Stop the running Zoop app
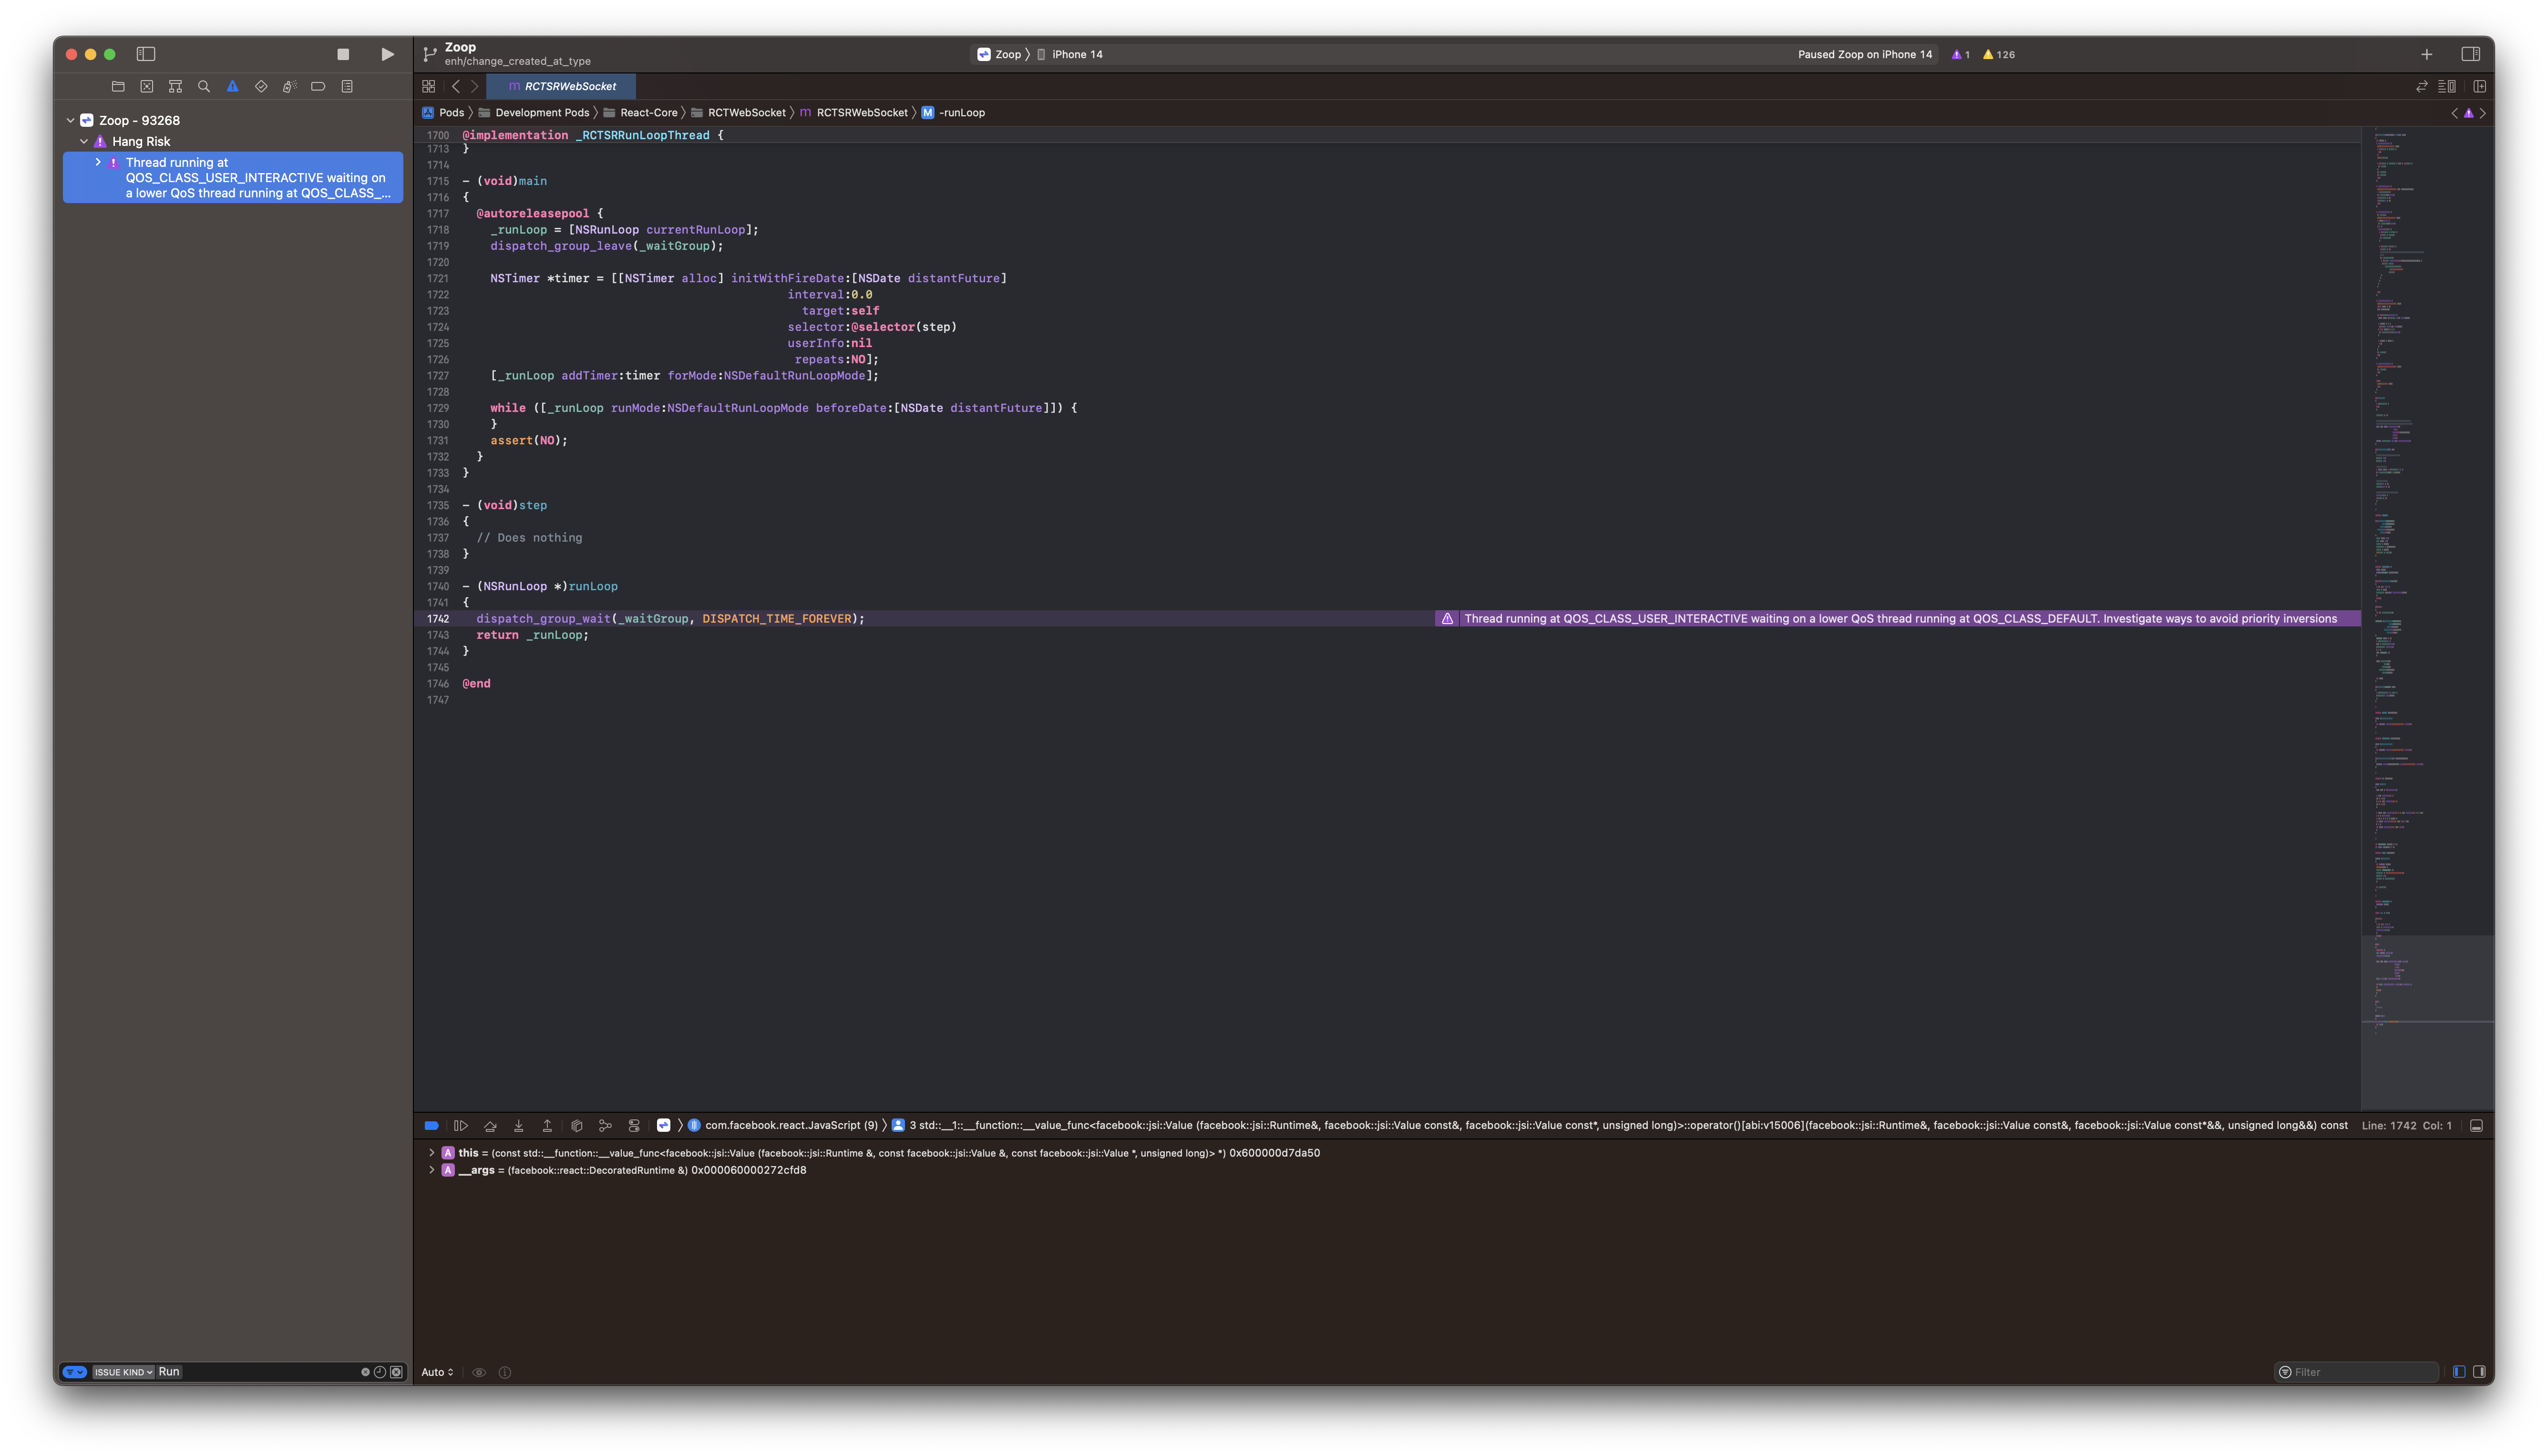 pos(343,54)
